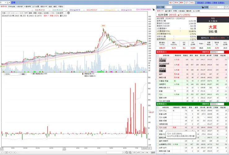The height and width of the screenshot is (155, 229).
Task: Click last blue link in top bar
Action: pyautogui.click(x=221, y=2)
